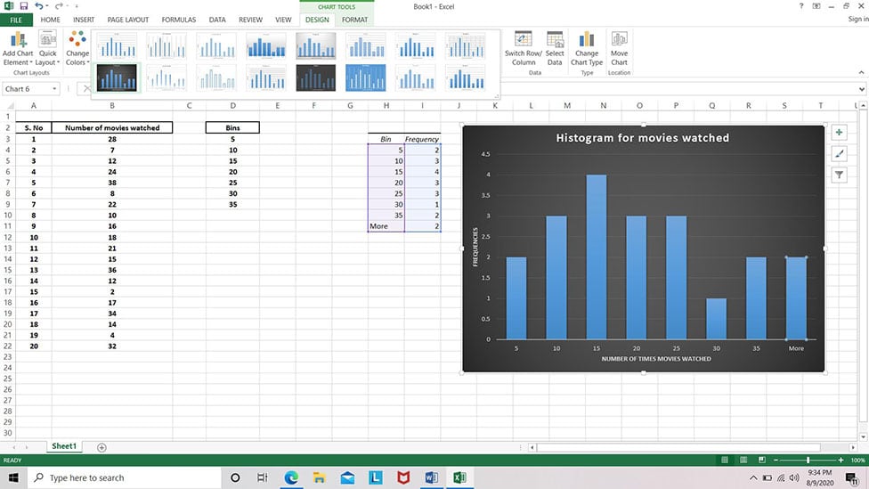The height and width of the screenshot is (489, 869).
Task: Click Switch Row/Column
Action: point(524,48)
